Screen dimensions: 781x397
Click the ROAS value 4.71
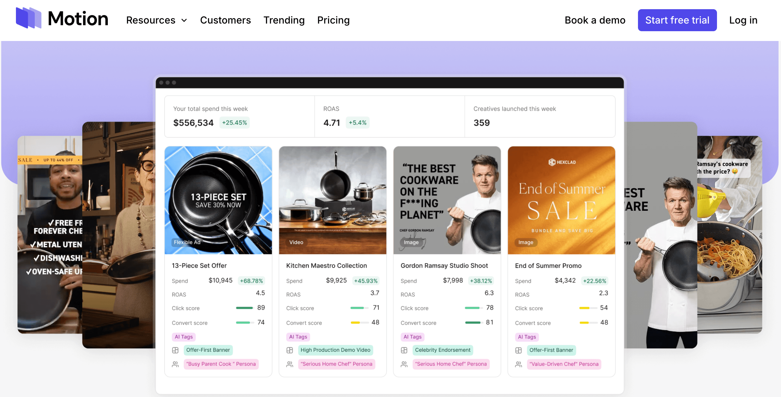pyautogui.click(x=332, y=123)
